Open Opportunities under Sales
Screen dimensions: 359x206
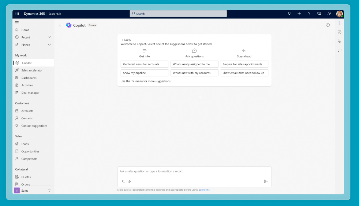(x=33, y=151)
